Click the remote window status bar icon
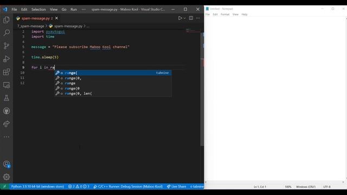Image resolution: width=347 pixels, height=195 pixels. tap(4, 186)
